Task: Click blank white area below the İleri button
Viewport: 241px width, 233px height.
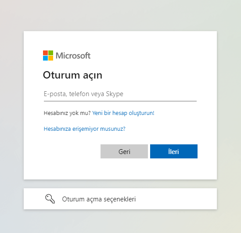Action: coord(174,169)
